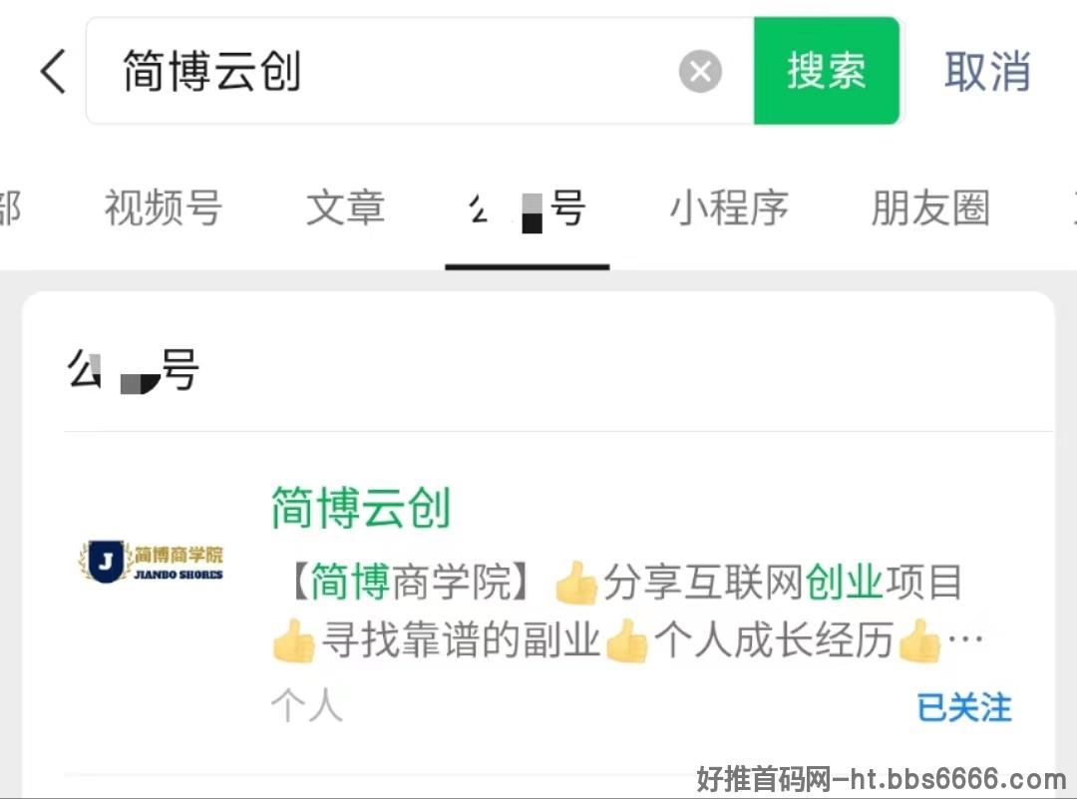This screenshot has width=1077, height=799.
Task: Switch to the 视频号 tab
Action: (163, 207)
